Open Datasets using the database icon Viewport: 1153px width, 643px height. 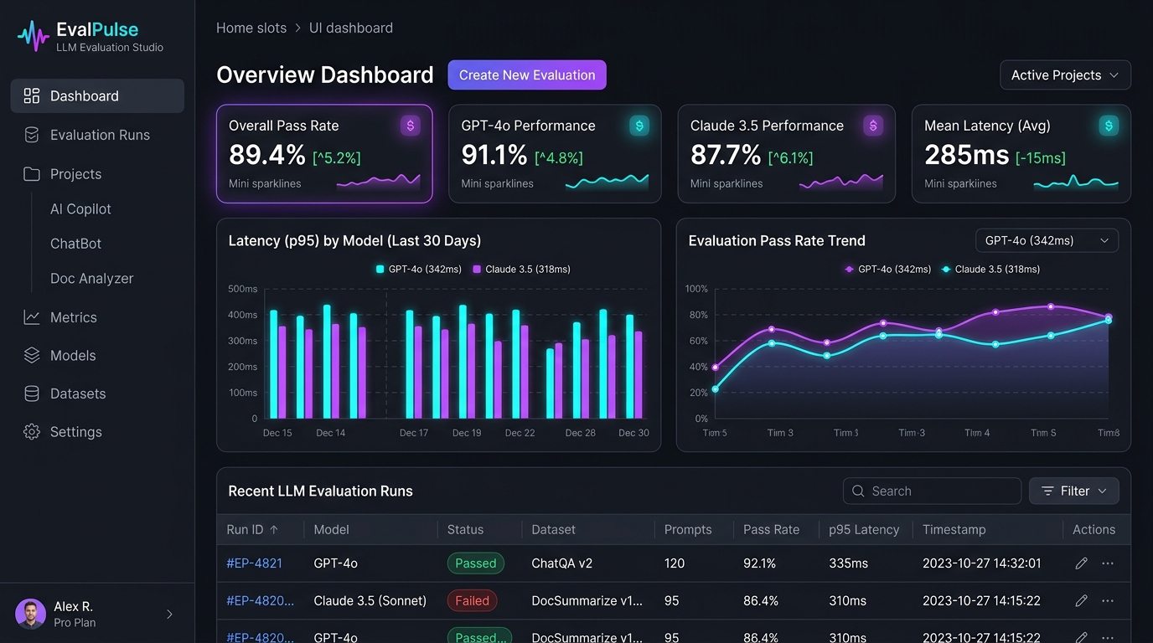pyautogui.click(x=32, y=394)
